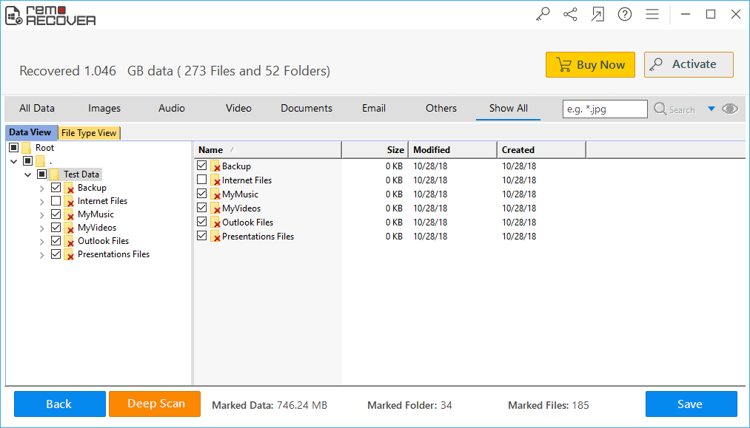Switch to the File Type View tab
This screenshot has height=428, width=750.
point(89,132)
